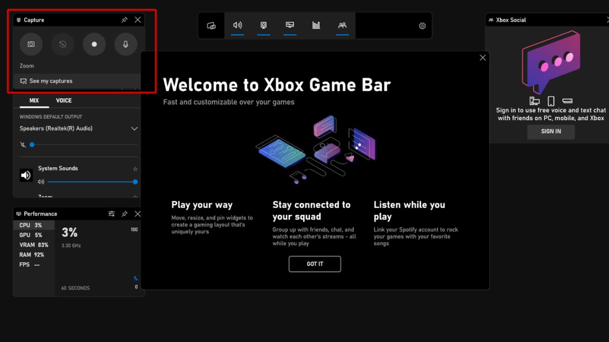Click record last 30 seconds icon
This screenshot has height=342, width=609.
tap(62, 44)
